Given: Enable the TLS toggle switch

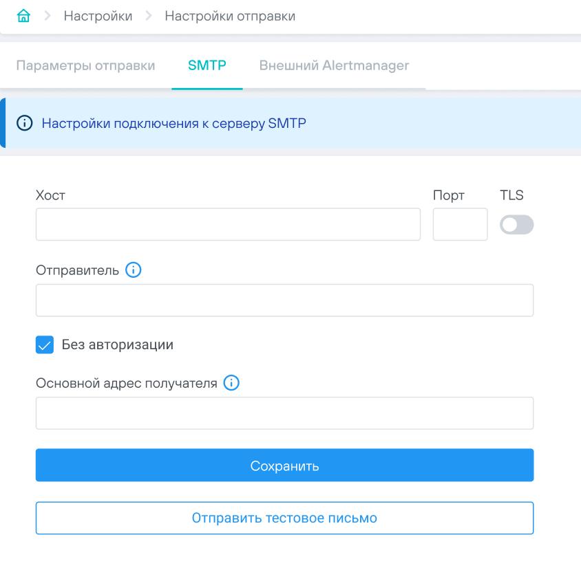Looking at the screenshot, I should [516, 225].
